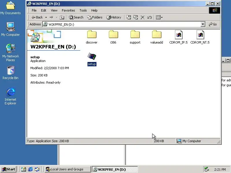The height and width of the screenshot is (173, 231).
Task: Click the W2KPFRE_EN title bar drive icon
Action: tap(29, 4)
